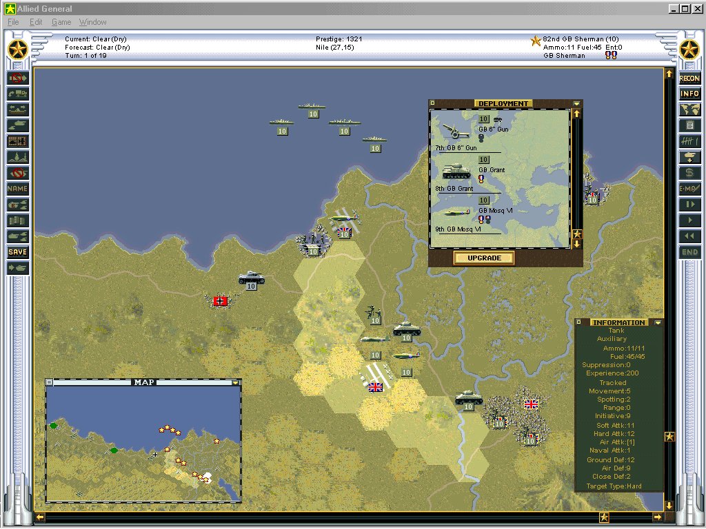Collapse the Map panel with its top-right arrow
The image size is (706, 529).
tap(235, 382)
